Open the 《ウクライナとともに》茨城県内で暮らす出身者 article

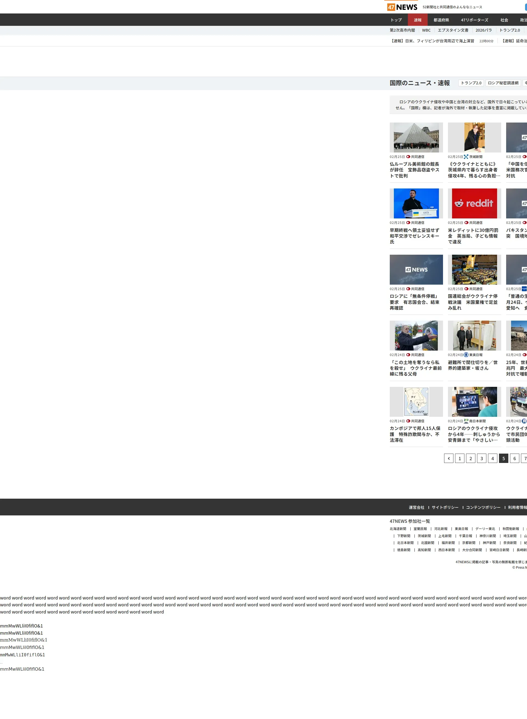click(474, 170)
